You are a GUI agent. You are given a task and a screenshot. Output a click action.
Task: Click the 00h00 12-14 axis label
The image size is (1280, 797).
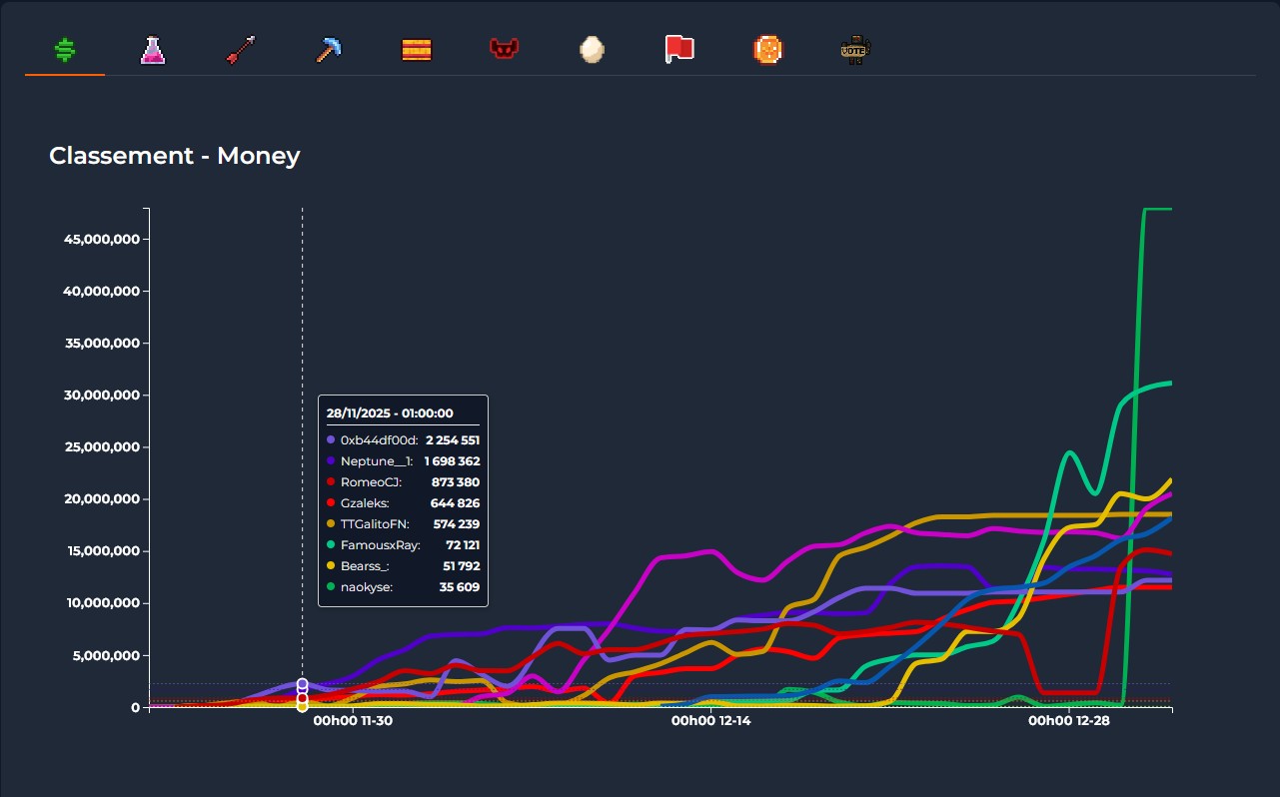(709, 719)
